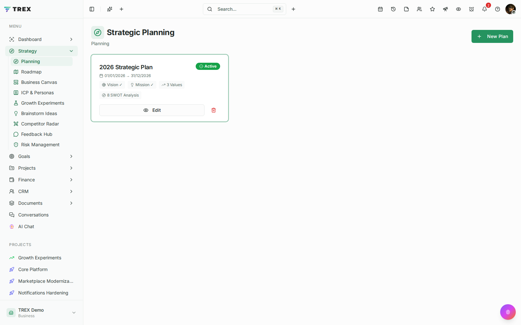Open the AI sparkles icon in top bar

coord(110,9)
